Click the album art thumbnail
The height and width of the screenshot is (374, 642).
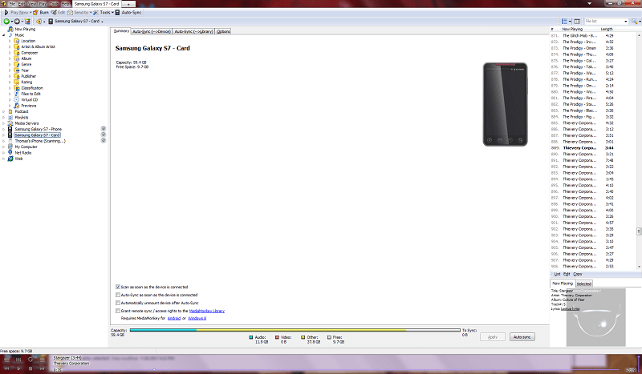pos(595,317)
